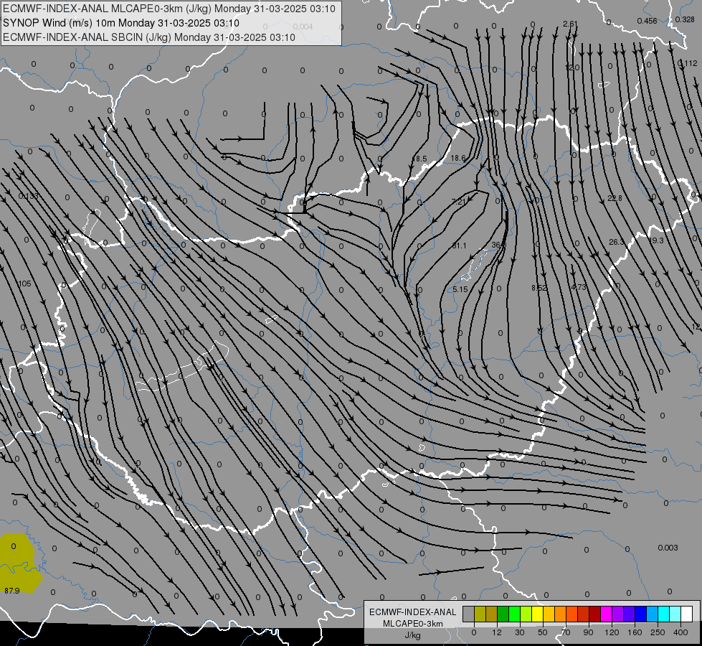702x646 pixels.
Task: Click the magenta legend swatch
Action: point(606,614)
